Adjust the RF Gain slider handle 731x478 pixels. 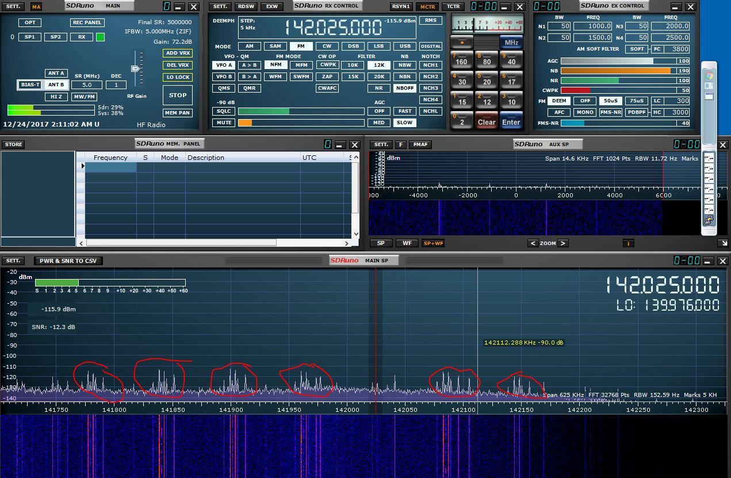[x=136, y=68]
